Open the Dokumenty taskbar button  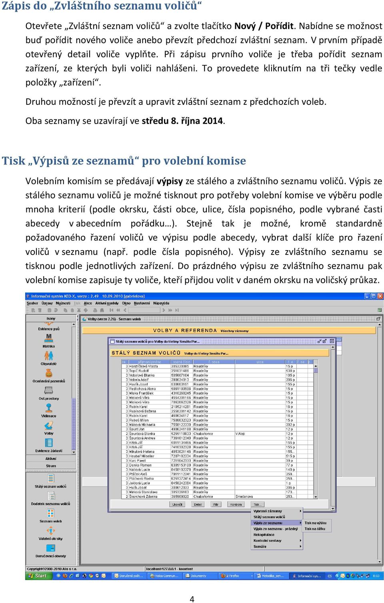coord(200,576)
